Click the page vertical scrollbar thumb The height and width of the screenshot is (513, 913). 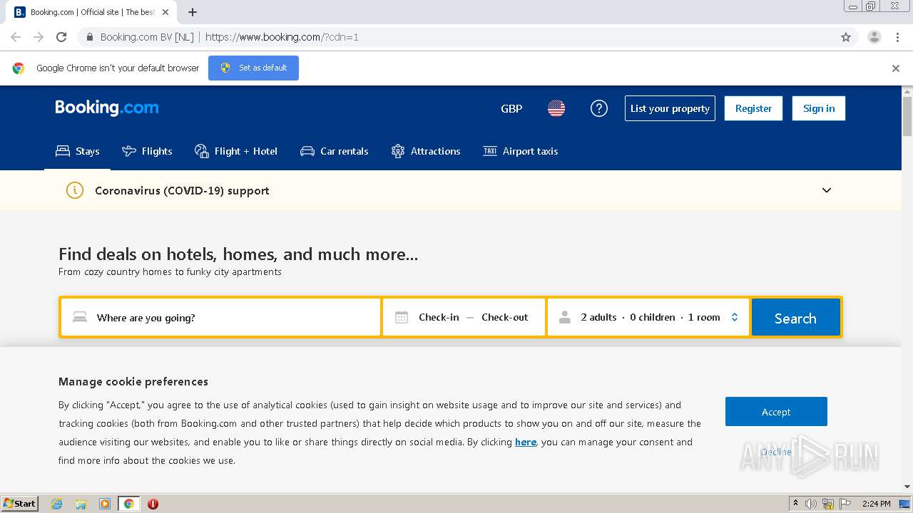click(x=907, y=115)
